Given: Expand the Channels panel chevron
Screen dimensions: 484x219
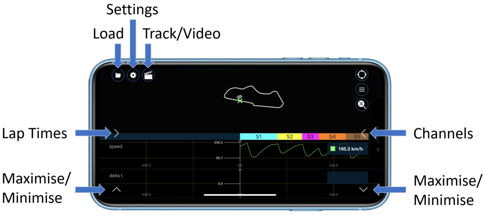Looking at the screenshot, I should tap(363, 133).
